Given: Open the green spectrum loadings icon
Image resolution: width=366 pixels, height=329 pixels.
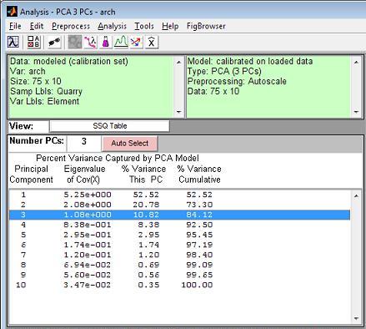Looking at the screenshot, I should click(x=121, y=42).
